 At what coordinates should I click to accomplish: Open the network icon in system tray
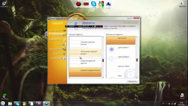tap(172, 104)
